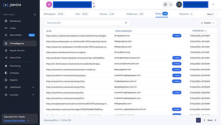Click the Email Addresses column header
Screen dimensions: 221x125
[x=124, y=31]
